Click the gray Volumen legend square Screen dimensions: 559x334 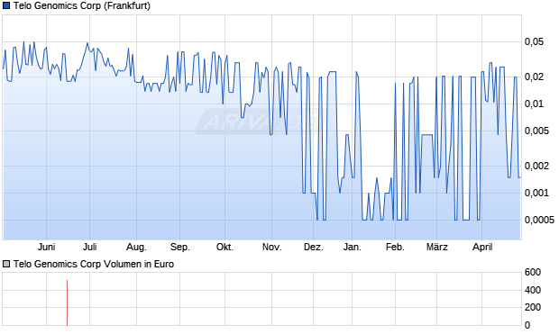click(6, 264)
